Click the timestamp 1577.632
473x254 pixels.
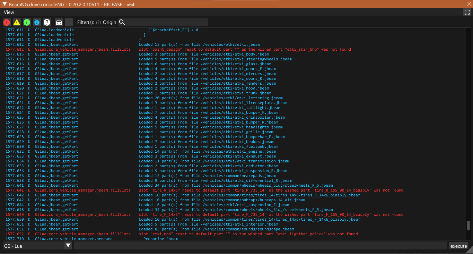15,151
